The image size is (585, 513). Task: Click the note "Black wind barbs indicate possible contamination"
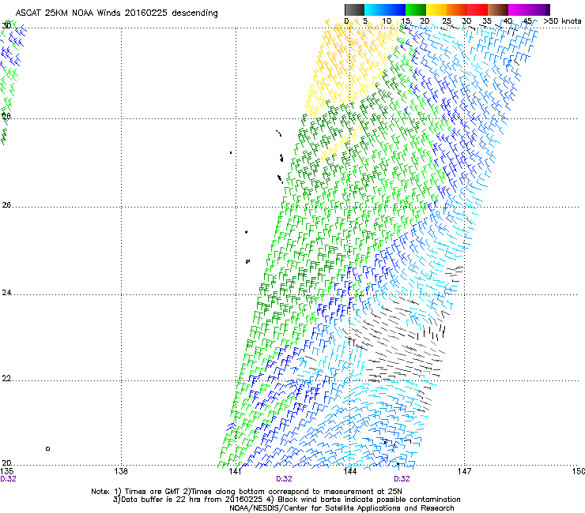point(369,500)
